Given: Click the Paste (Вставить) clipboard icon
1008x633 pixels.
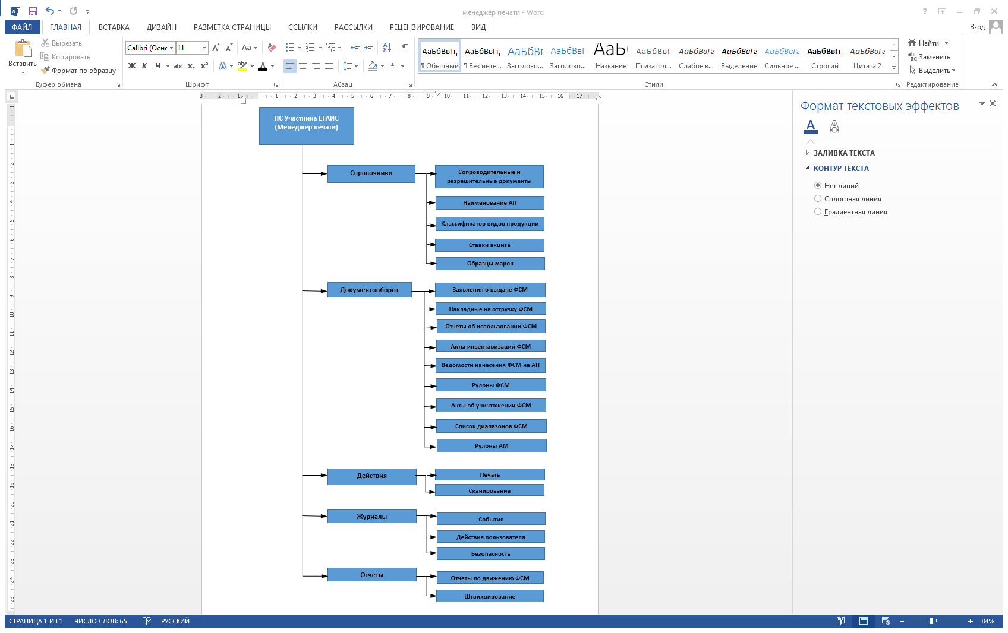Looking at the screenshot, I should click(x=23, y=48).
